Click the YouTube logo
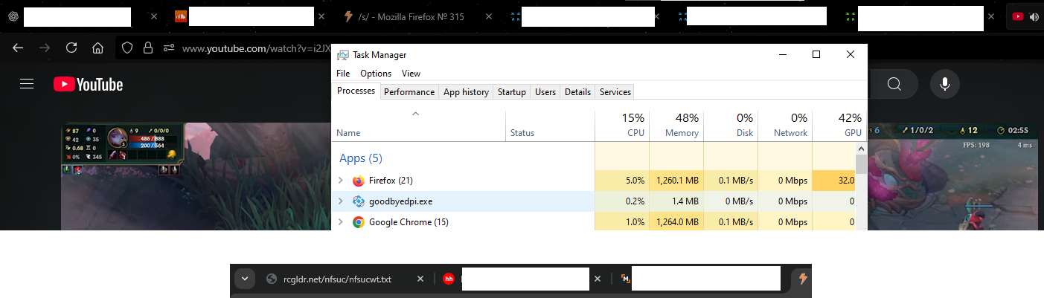 88,85
